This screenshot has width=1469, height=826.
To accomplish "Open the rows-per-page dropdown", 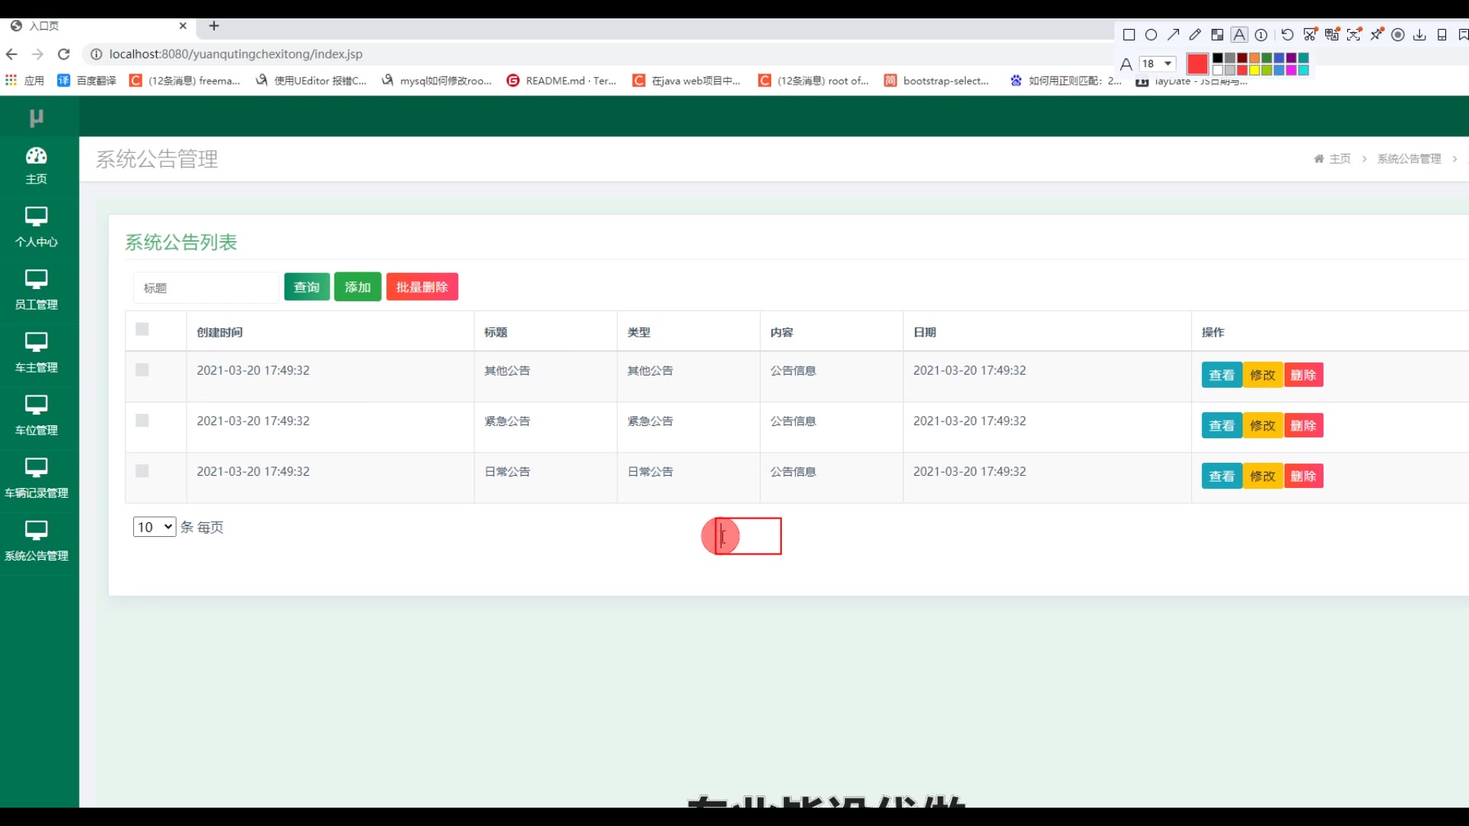I will coord(155,527).
